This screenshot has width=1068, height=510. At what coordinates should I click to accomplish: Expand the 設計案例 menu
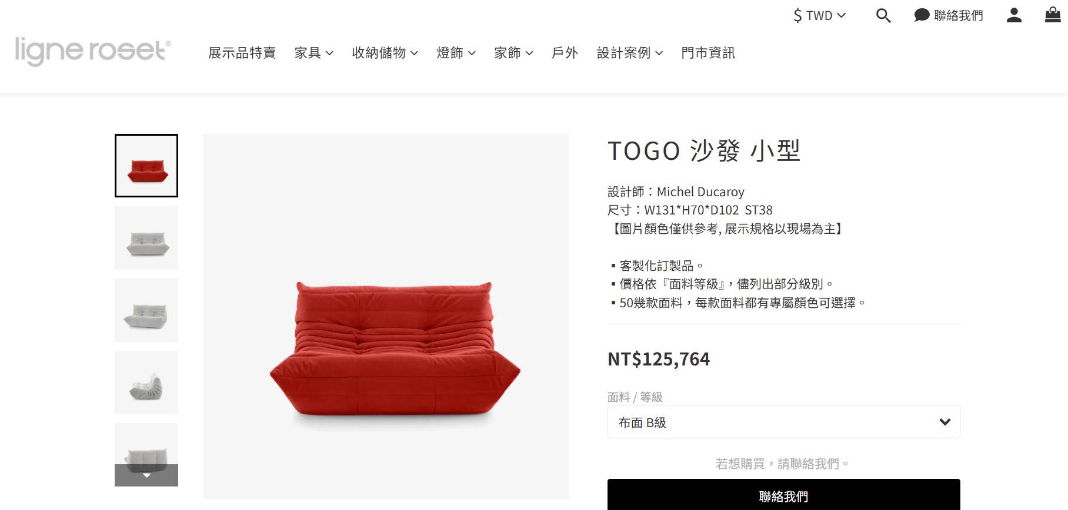point(630,53)
